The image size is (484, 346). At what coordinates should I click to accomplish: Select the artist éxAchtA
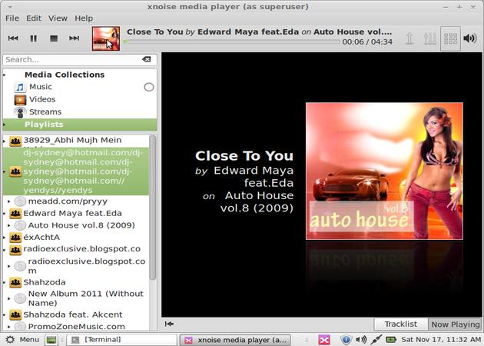pyautogui.click(x=41, y=238)
